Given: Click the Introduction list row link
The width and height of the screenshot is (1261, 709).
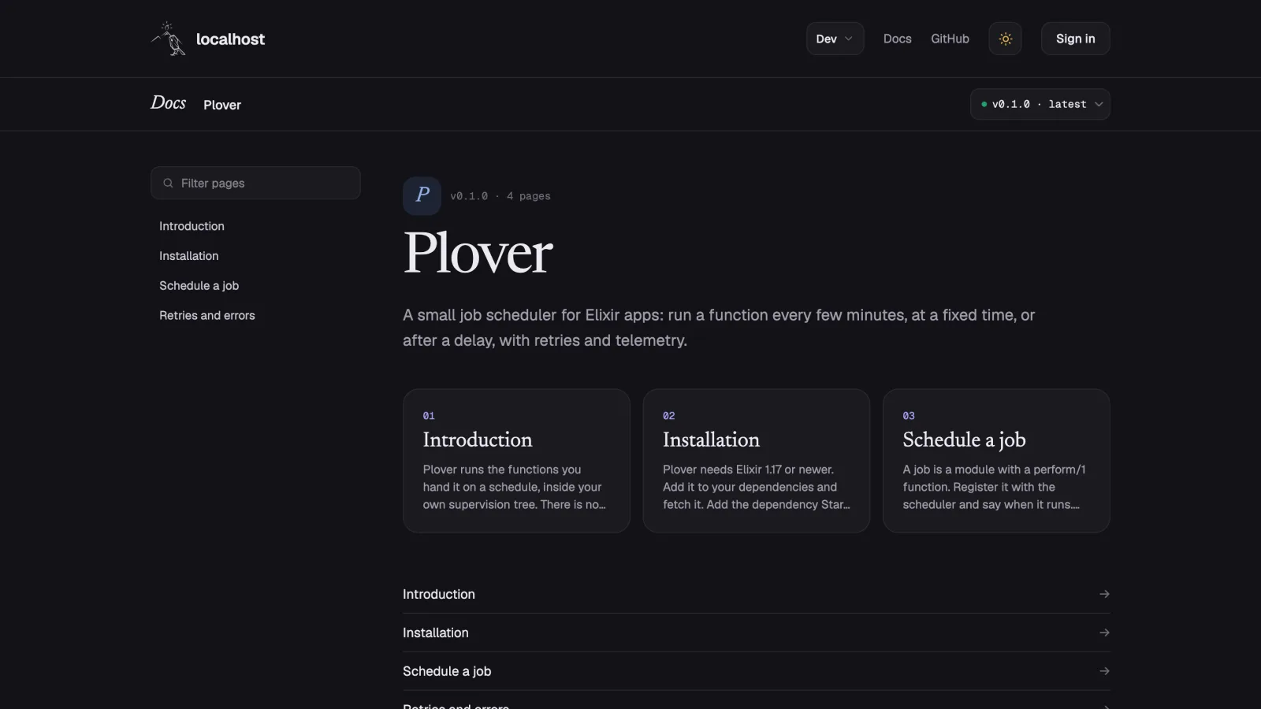Looking at the screenshot, I should (x=756, y=594).
